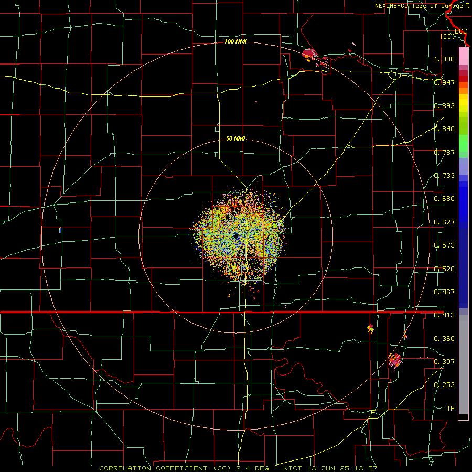472x472 pixels.
Task: Click the DCC label above the color scale
Action: (460, 31)
